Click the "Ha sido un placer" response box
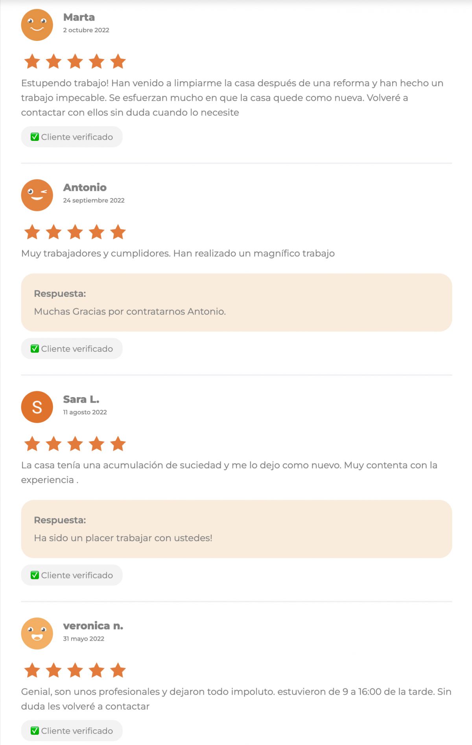This screenshot has height=745, width=472. click(236, 529)
